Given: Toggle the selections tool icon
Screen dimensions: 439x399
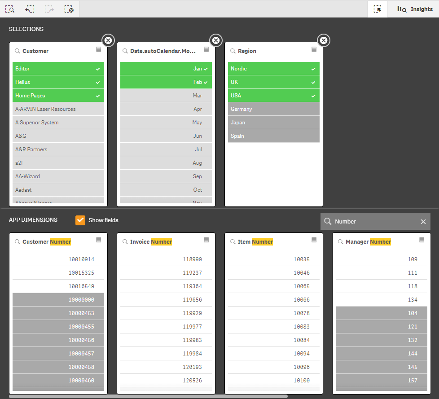Looking at the screenshot, I should (378, 9).
